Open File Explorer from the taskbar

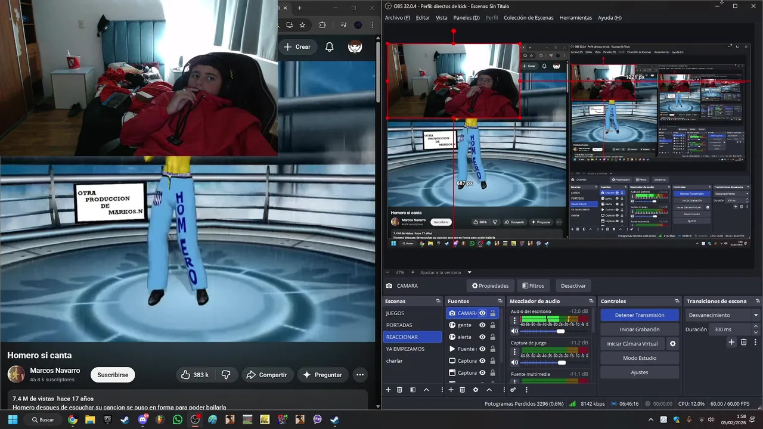pyautogui.click(x=90, y=419)
